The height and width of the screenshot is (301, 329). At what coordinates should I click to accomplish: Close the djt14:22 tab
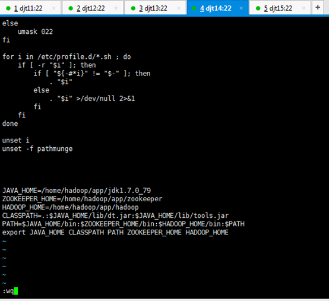point(241,8)
